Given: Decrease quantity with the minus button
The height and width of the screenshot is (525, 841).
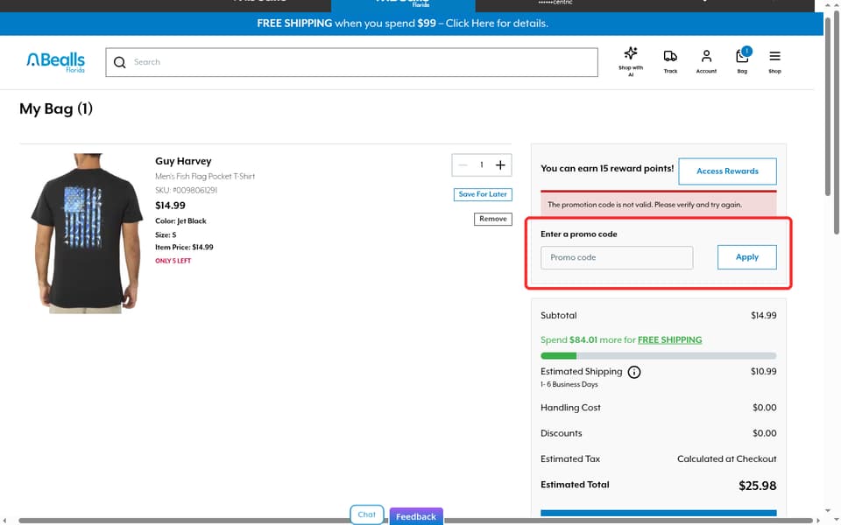Looking at the screenshot, I should pyautogui.click(x=463, y=165).
